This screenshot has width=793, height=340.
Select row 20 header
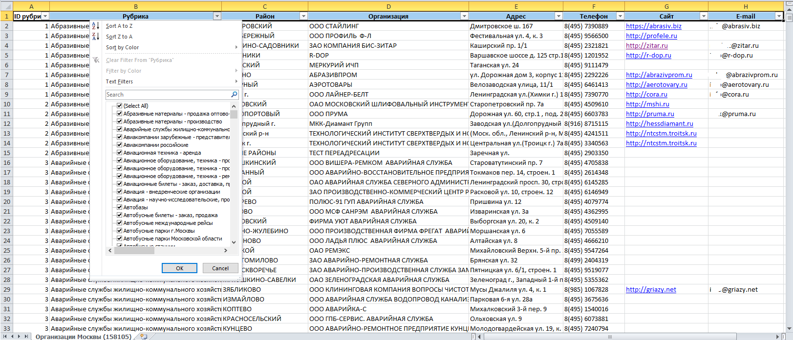click(x=6, y=201)
